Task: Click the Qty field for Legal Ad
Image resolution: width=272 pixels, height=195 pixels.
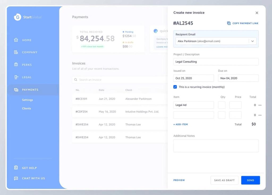Action: click(x=222, y=105)
